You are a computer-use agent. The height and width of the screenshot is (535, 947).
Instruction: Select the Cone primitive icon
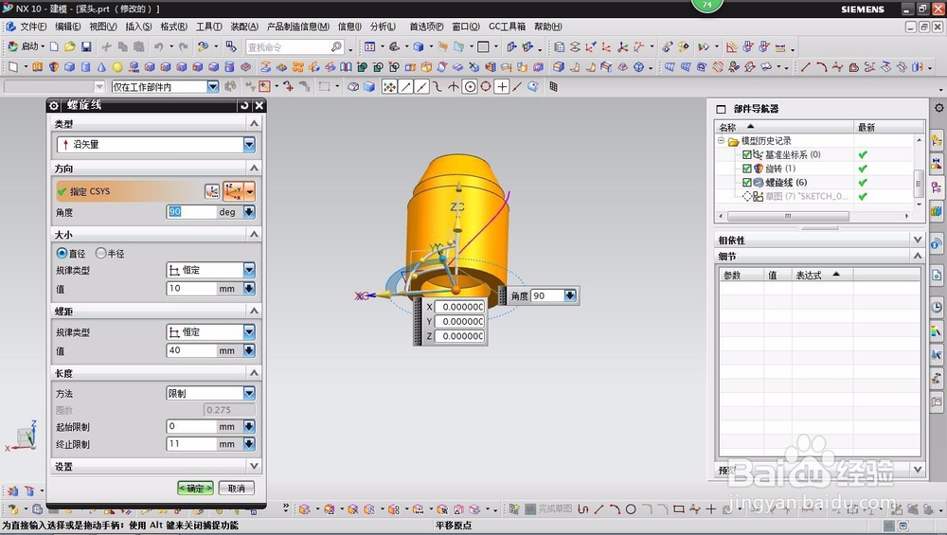pos(101,67)
